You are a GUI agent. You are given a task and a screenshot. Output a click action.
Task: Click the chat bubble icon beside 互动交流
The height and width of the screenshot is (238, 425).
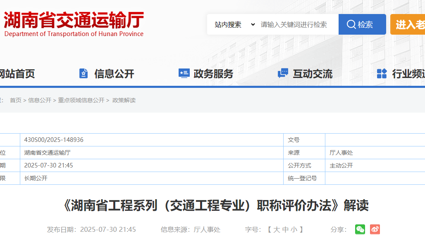tap(282, 73)
